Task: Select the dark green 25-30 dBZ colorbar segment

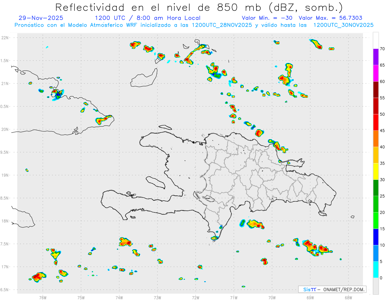Action: [x=376, y=188]
